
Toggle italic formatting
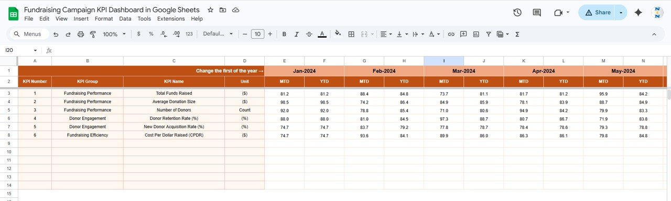(x=297, y=34)
